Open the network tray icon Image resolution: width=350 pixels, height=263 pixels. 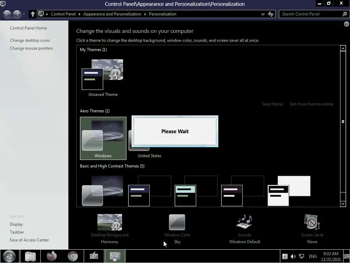point(301,256)
